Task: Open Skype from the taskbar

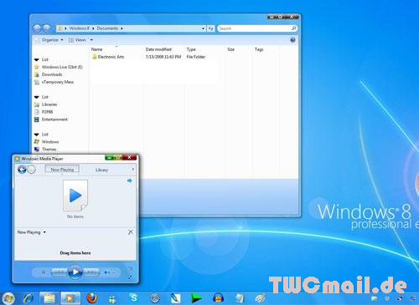Action: pyautogui.click(x=134, y=298)
